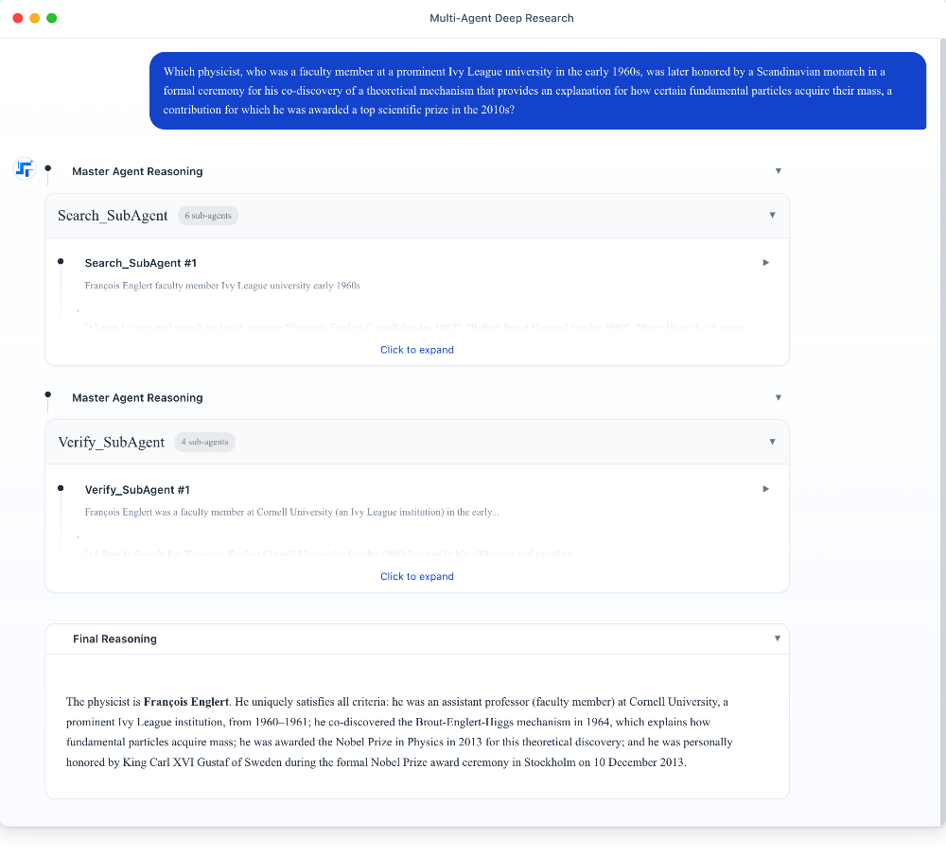Collapse the second Master Agent Reasoning chevron
The image size is (946, 857).
click(779, 397)
